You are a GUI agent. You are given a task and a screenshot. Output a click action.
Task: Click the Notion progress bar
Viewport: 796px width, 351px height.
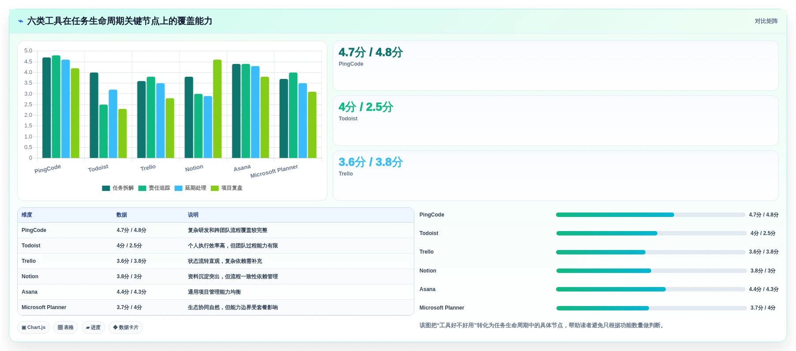pyautogui.click(x=651, y=271)
